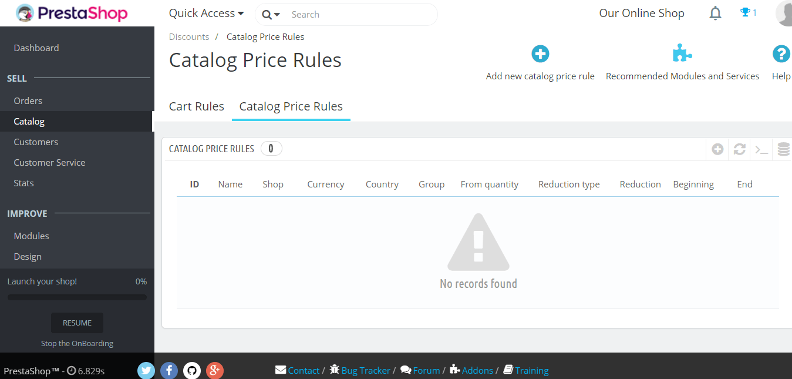Image resolution: width=792 pixels, height=379 pixels.
Task: Click the refresh list icon on the panel
Action: [x=739, y=149]
